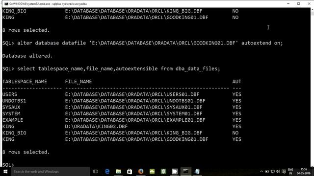The height and width of the screenshot is (176, 314).
Task: Open Task View from the taskbar
Action: point(96,172)
